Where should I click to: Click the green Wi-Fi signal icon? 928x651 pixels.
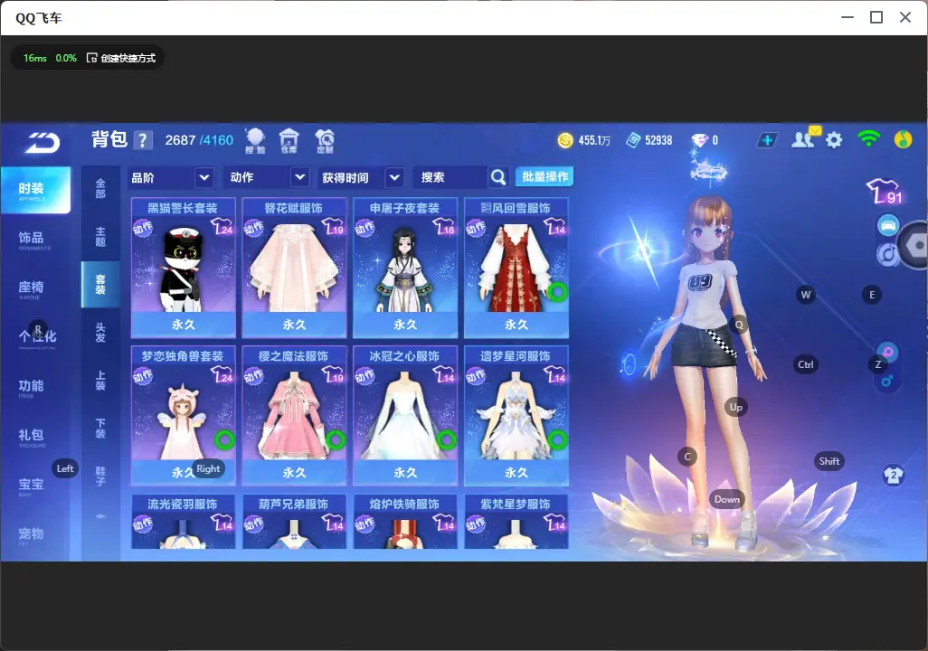[868, 138]
